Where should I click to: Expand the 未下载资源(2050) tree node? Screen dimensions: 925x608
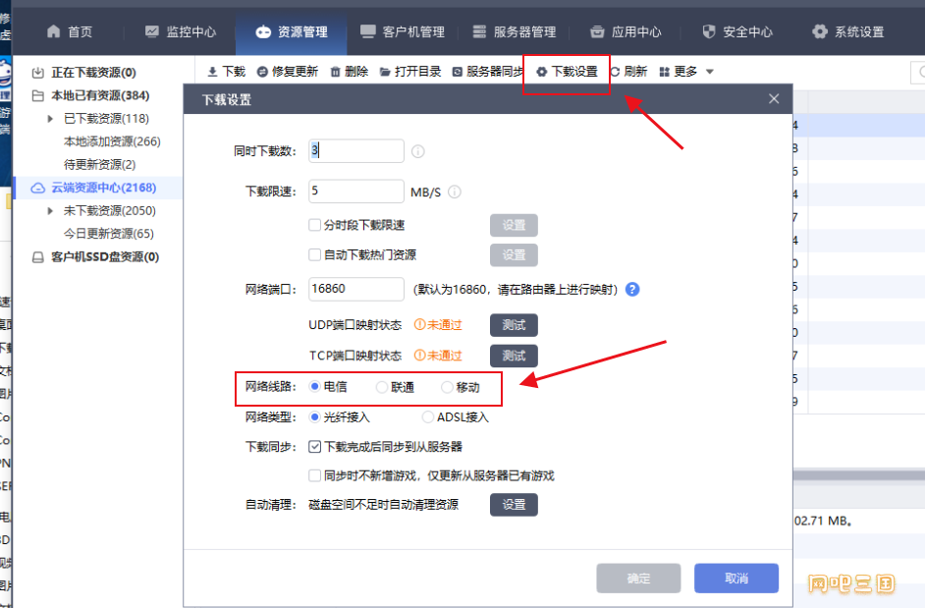pos(51,211)
